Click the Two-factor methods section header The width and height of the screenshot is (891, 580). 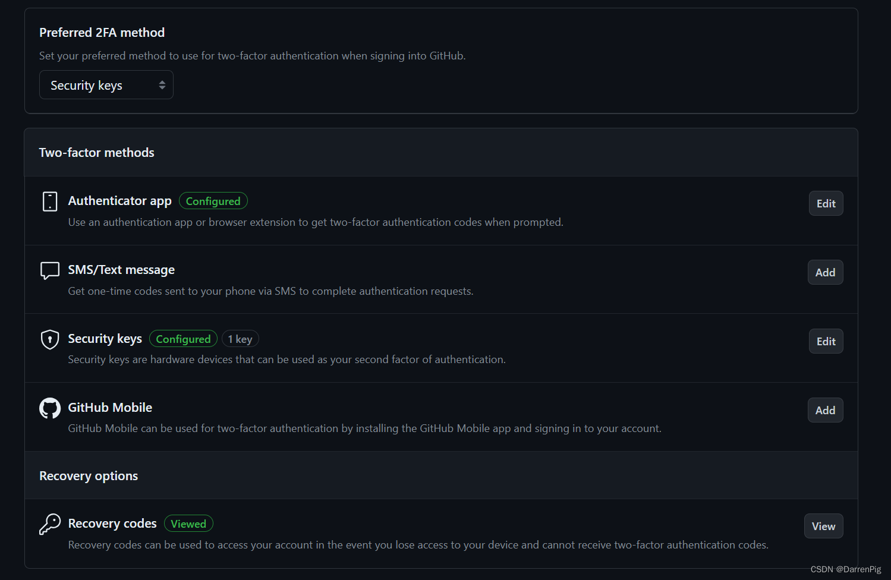[x=97, y=153]
